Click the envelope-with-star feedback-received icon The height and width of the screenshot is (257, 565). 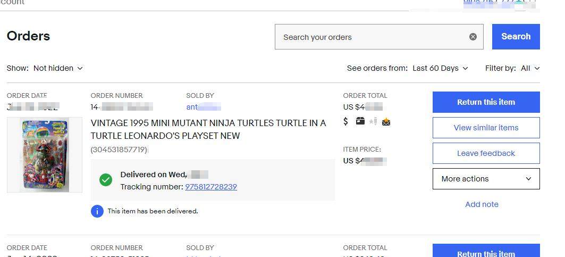click(386, 122)
